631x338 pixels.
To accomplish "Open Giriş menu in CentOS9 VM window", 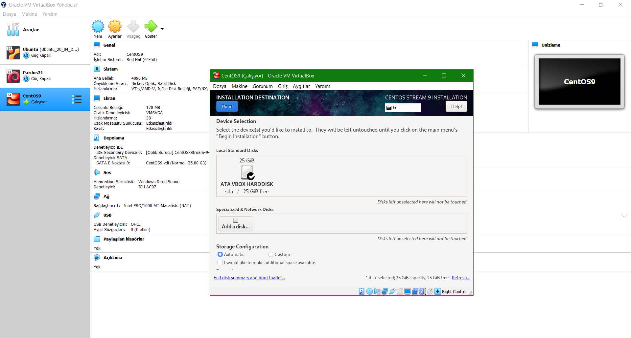I will (283, 86).
